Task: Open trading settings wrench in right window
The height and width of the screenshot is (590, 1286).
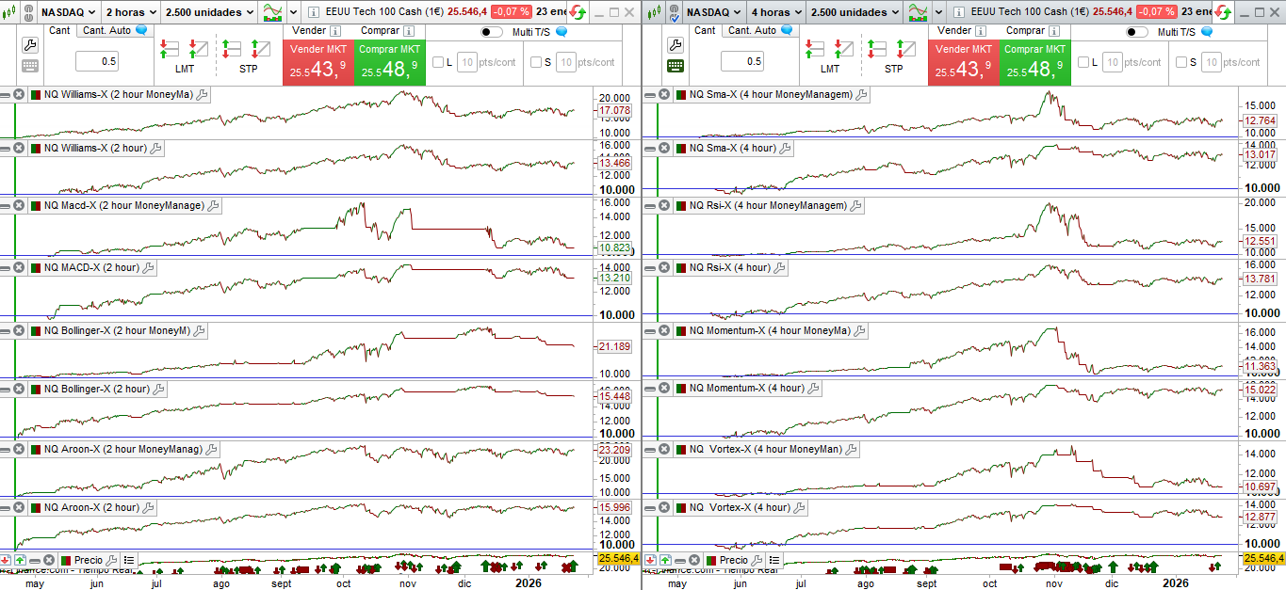Action: click(675, 45)
